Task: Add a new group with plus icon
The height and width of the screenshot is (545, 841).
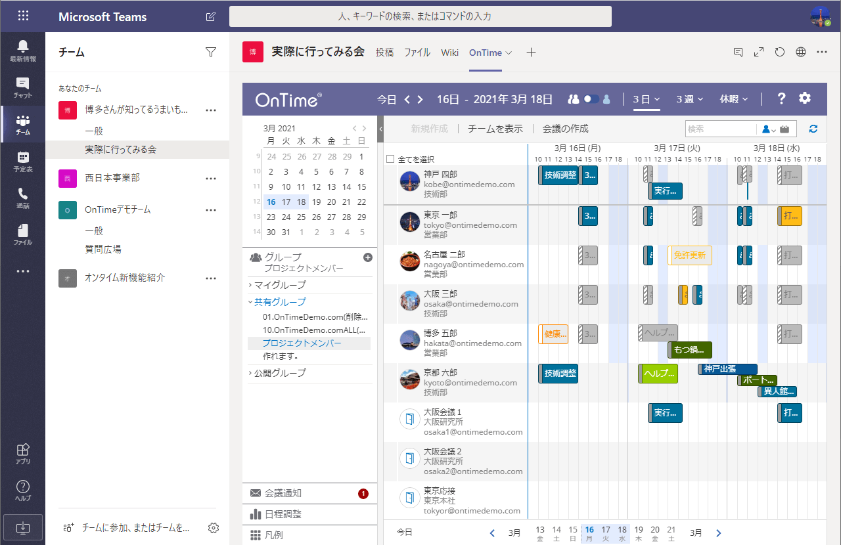Action: (x=368, y=257)
